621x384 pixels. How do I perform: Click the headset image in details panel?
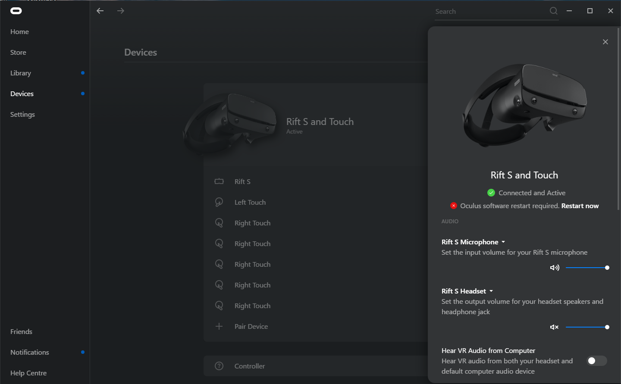pyautogui.click(x=524, y=105)
